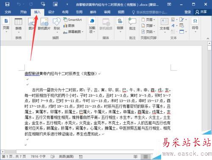Switch to the 布局 tab
212x160 pixels.
pos(65,12)
